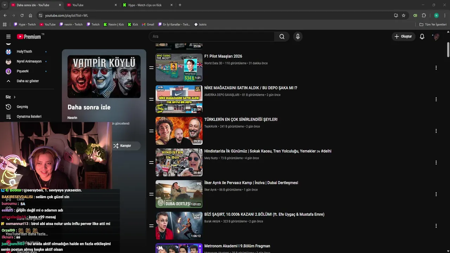The height and width of the screenshot is (253, 450).
Task: Click the address bar URL
Action: point(66,15)
